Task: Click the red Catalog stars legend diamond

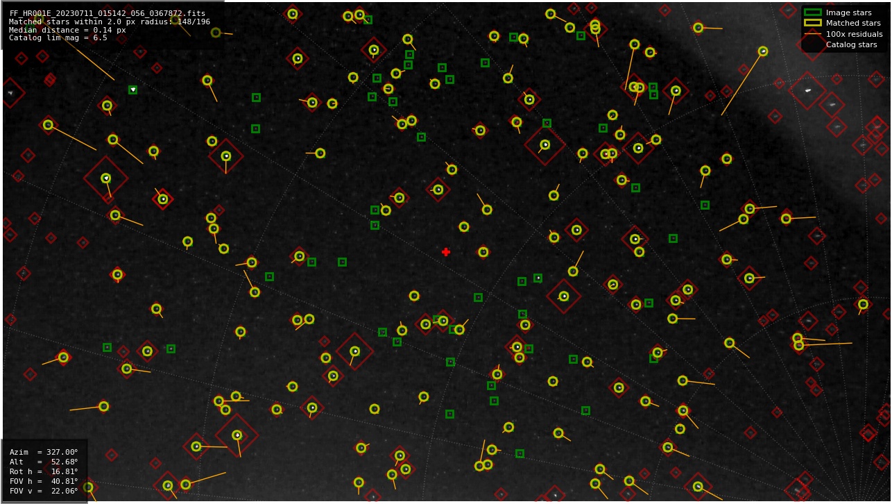Action: pos(812,44)
